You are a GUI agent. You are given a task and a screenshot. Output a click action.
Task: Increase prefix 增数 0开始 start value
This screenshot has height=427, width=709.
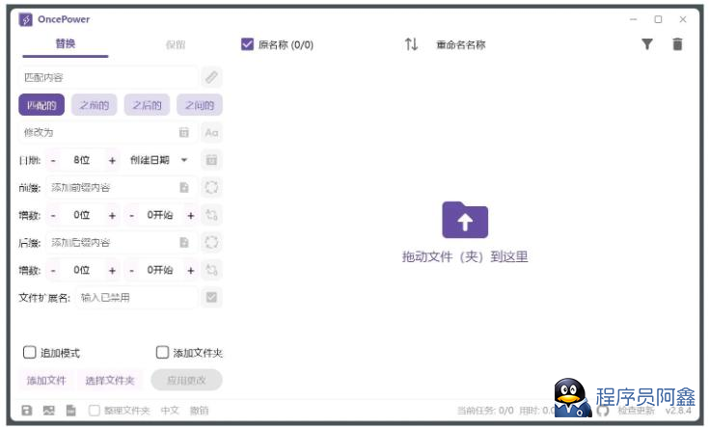pyautogui.click(x=191, y=216)
